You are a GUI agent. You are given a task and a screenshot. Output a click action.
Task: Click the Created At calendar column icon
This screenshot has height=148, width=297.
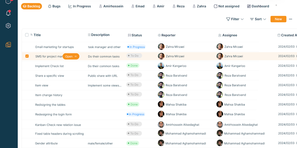(x=279, y=35)
